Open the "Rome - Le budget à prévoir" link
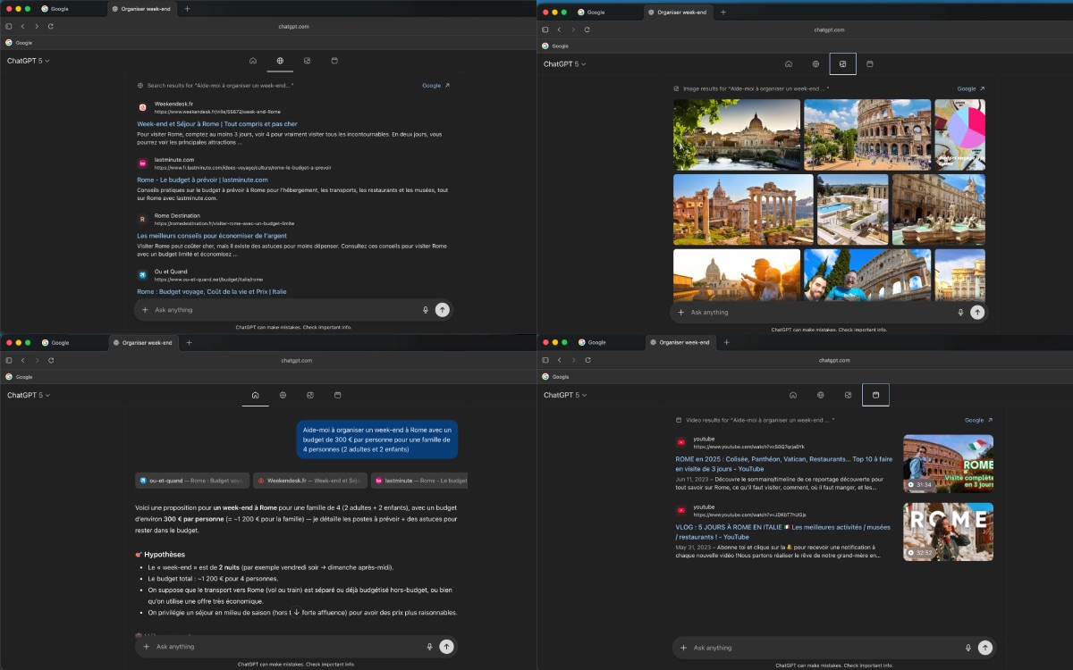Screen dimensions: 1073x670 point(200,179)
